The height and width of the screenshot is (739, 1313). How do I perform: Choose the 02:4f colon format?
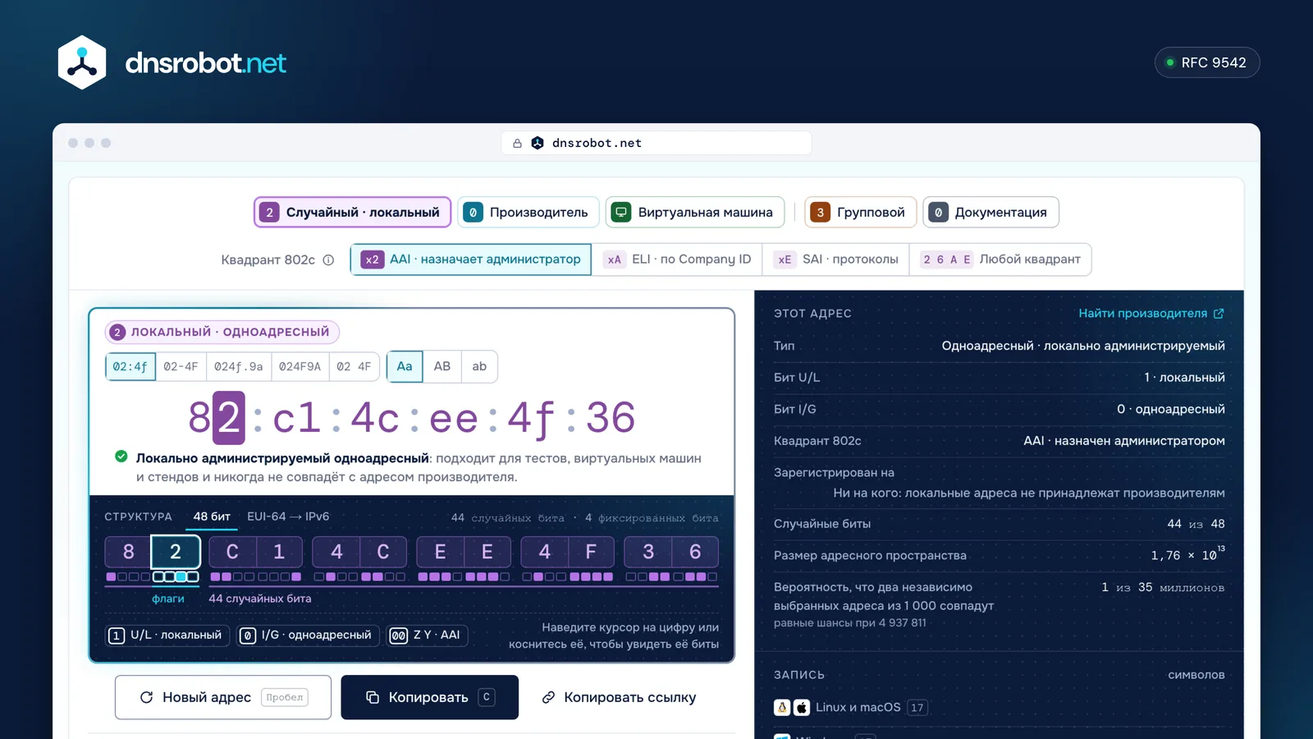click(130, 366)
